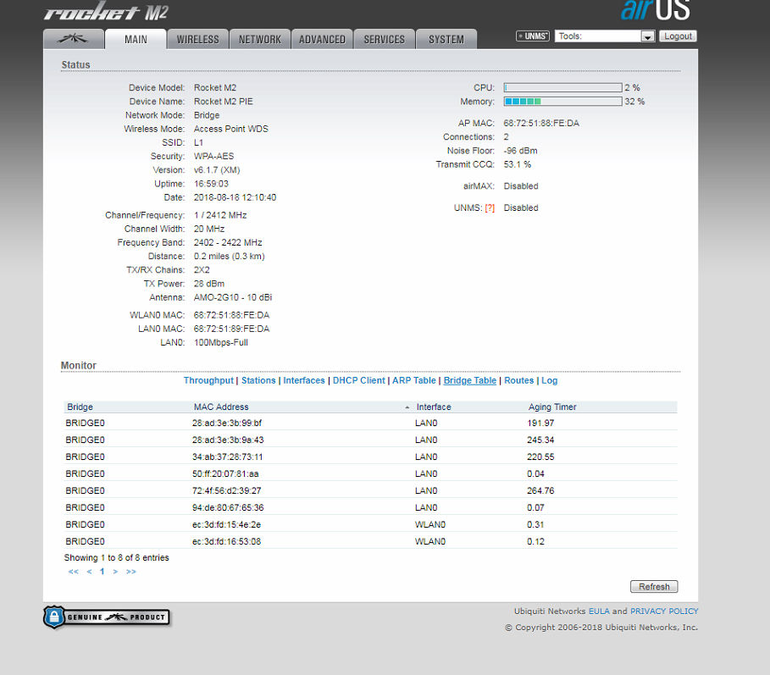Click the UNMS button icon
Screen dimensions: 770x675
[532, 36]
